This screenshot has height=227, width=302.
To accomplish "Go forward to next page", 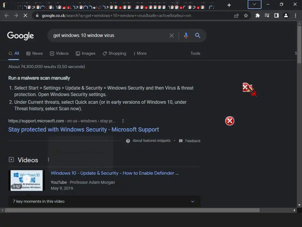I will 16,15.
